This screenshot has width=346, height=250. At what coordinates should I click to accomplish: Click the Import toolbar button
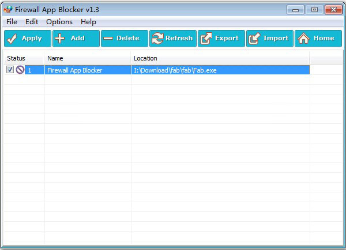point(270,39)
